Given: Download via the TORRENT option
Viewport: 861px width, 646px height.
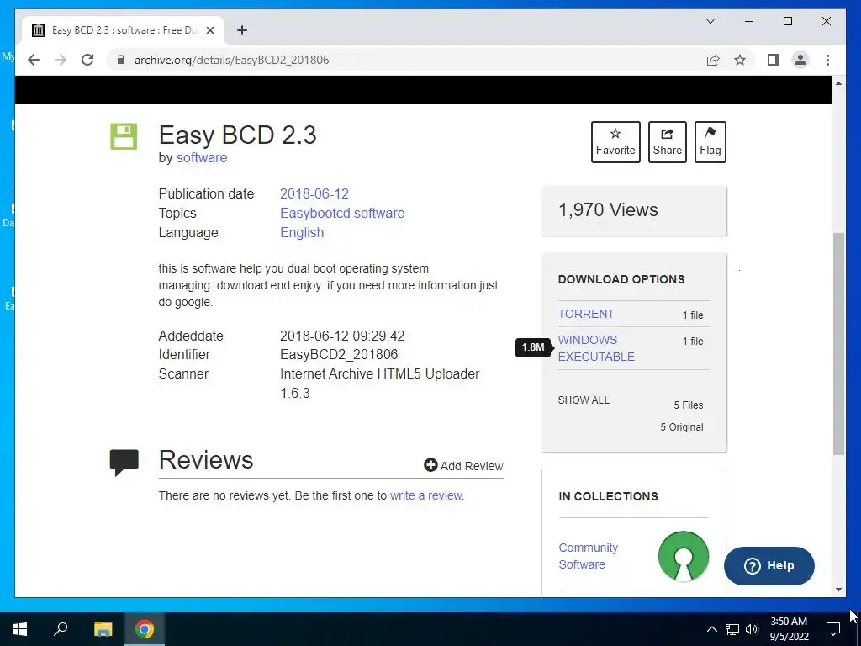Looking at the screenshot, I should click(586, 314).
